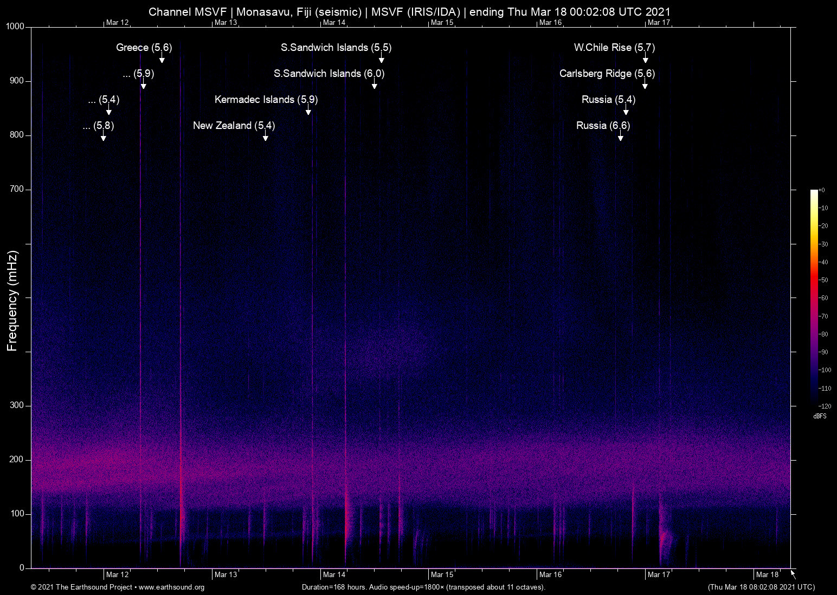Click the unnamed (5.9) event label
This screenshot has width=837, height=595.
tap(138, 74)
